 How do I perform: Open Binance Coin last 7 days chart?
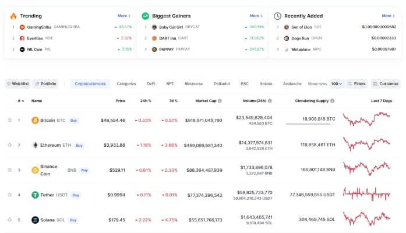[366, 169]
